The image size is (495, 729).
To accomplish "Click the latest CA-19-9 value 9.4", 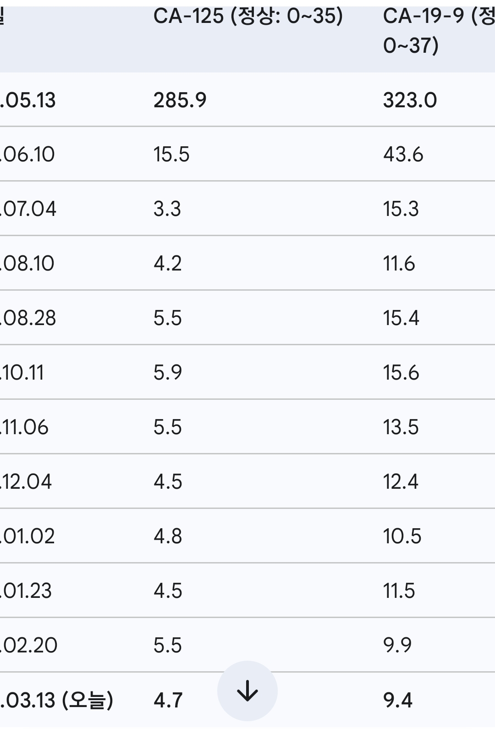I will pos(398,701).
